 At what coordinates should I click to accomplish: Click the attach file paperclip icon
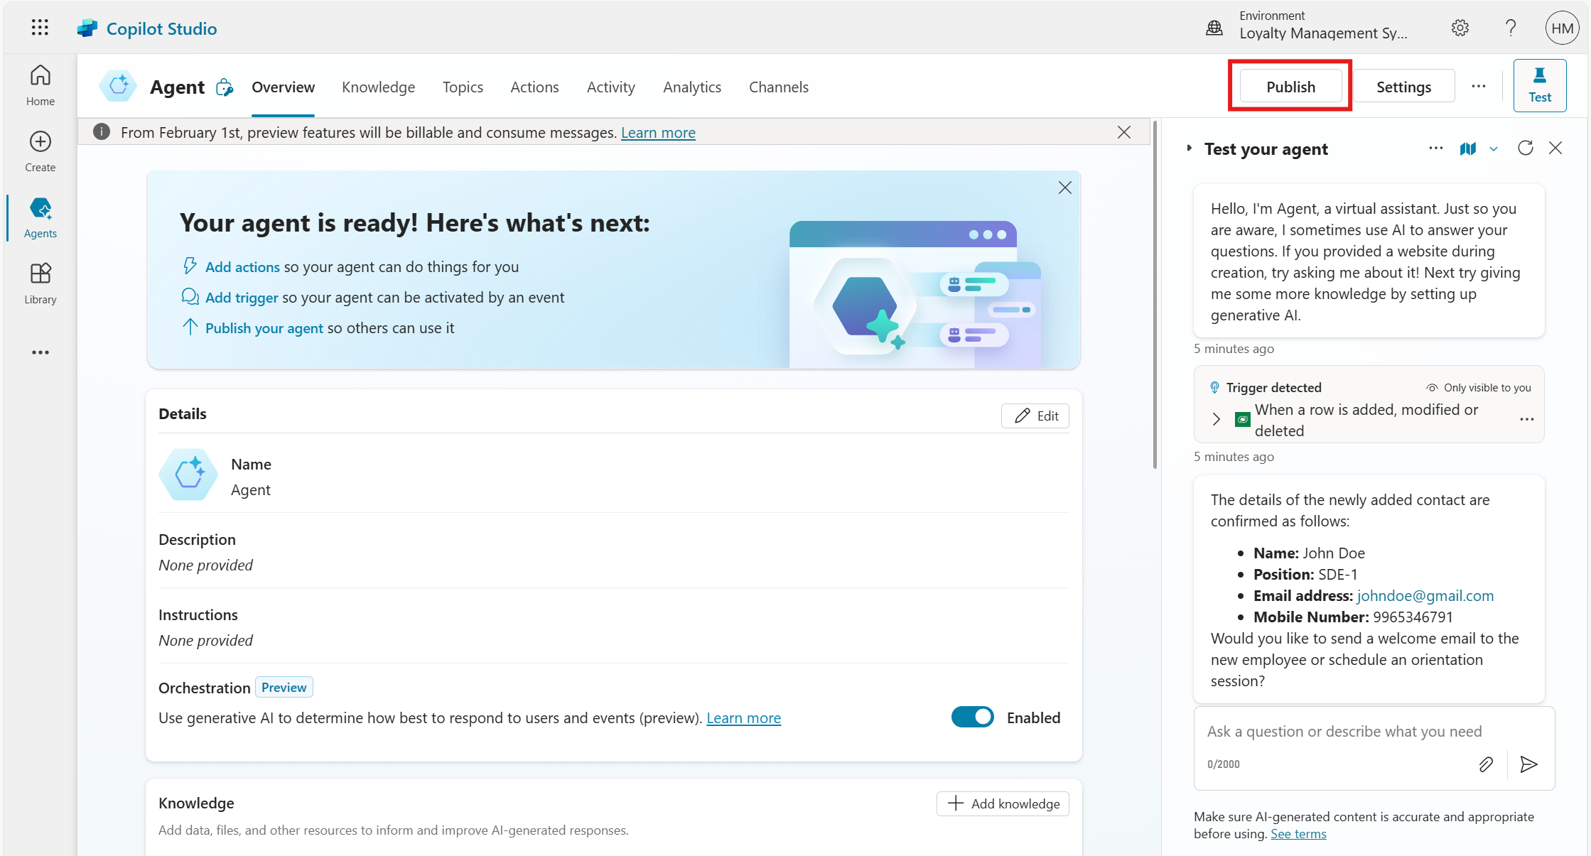coord(1486,764)
